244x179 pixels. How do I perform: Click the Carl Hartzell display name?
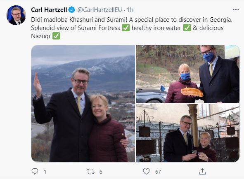[x=49, y=10]
